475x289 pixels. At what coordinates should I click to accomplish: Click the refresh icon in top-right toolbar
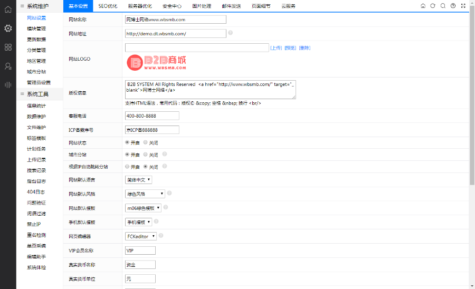tap(433, 6)
